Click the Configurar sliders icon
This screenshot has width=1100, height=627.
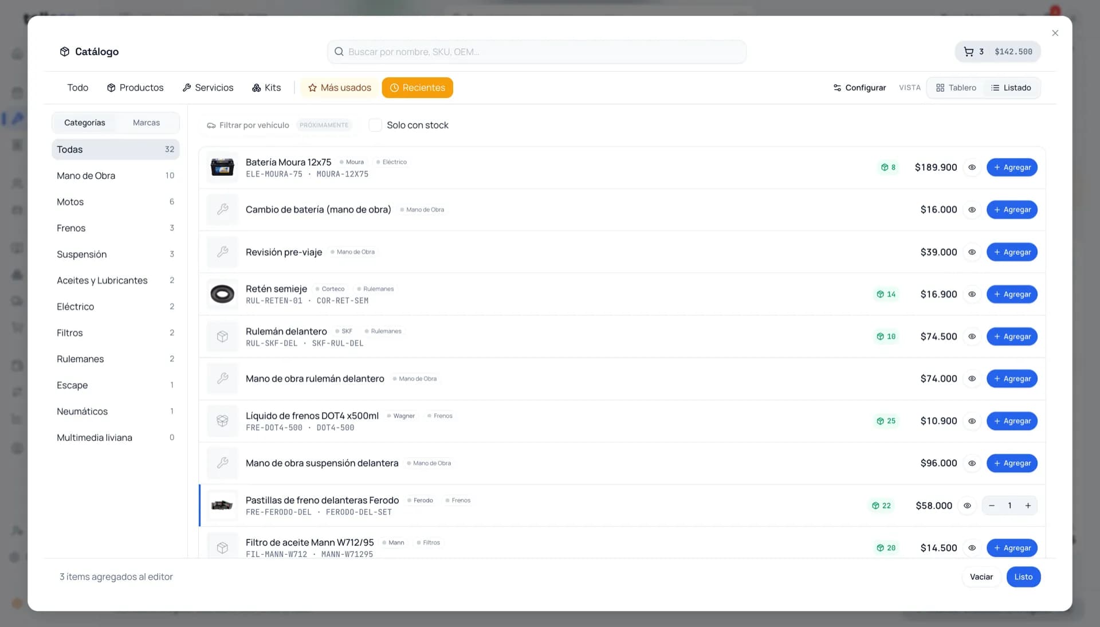tap(837, 88)
